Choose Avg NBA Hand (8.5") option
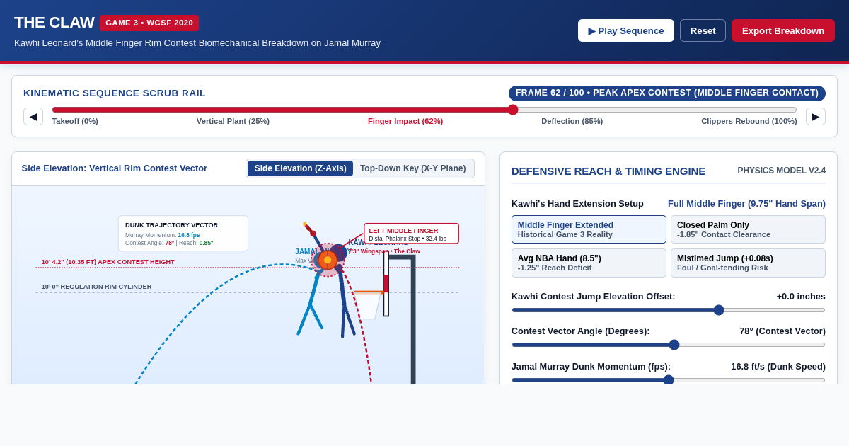Viewport: 849px width, 446px height. (x=589, y=263)
